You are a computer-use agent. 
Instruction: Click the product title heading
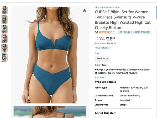pyautogui.click(x=123, y=20)
